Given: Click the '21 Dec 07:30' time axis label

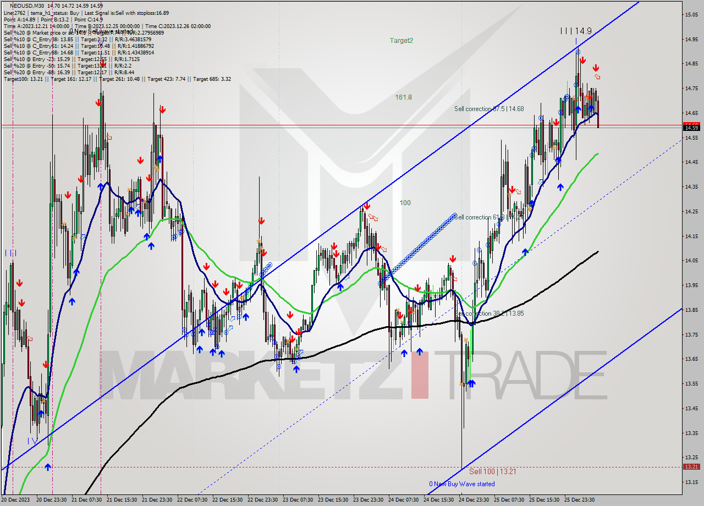Looking at the screenshot, I should (x=87, y=500).
